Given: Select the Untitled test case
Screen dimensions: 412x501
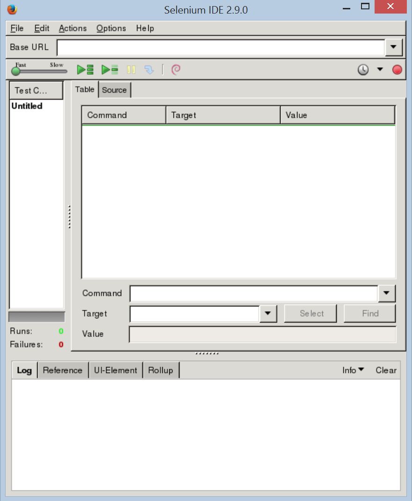Looking at the screenshot, I should (x=27, y=106).
